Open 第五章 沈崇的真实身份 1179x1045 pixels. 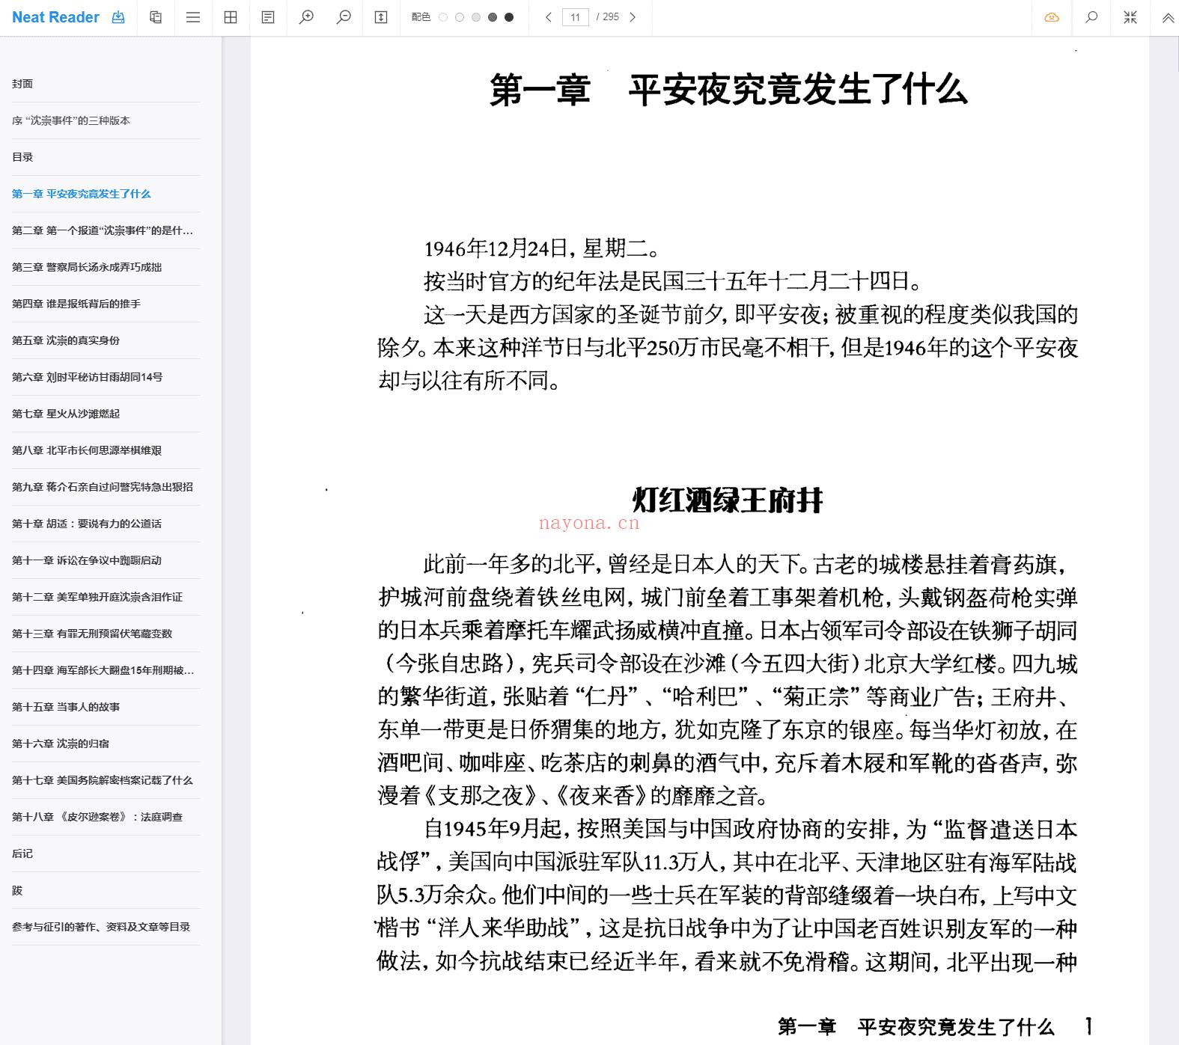(106, 340)
